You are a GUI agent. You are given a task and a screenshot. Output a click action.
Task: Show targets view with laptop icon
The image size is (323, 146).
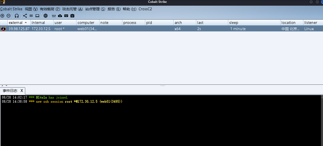coord(37,16)
